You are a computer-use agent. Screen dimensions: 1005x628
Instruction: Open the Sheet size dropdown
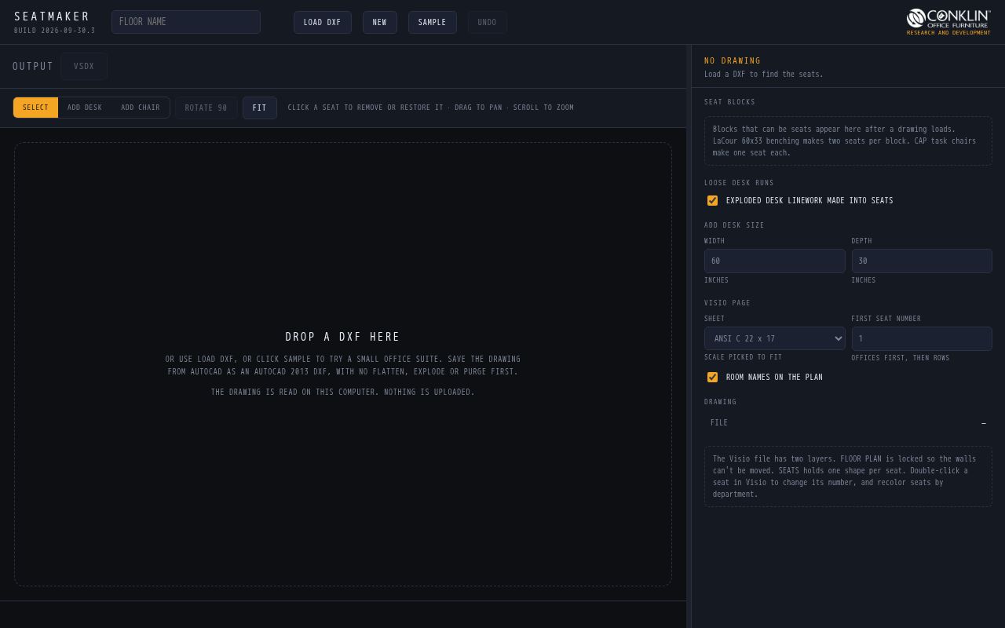click(775, 338)
